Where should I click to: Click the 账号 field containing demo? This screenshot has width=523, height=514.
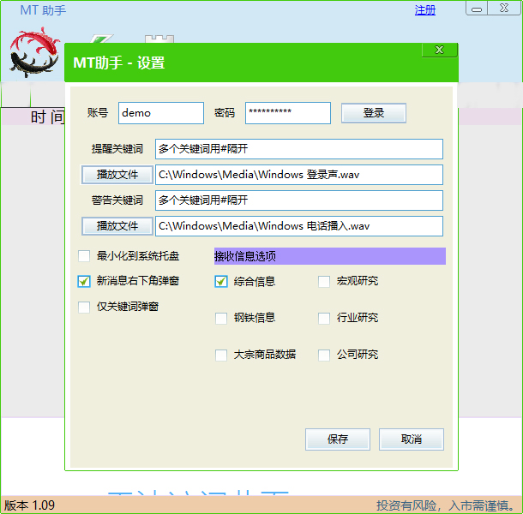click(x=160, y=113)
